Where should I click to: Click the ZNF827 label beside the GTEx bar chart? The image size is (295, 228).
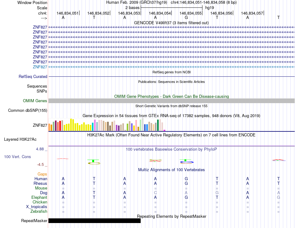pyautogui.click(x=40, y=125)
